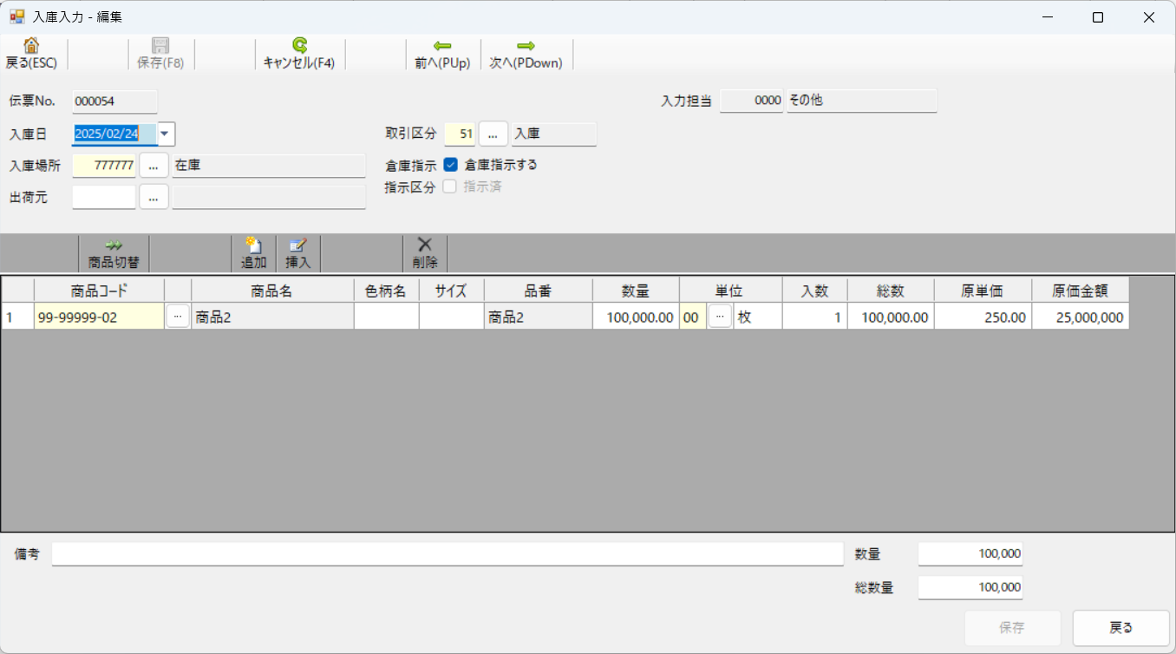
Task: Open 出荷元 lookup ellipsis button
Action: click(154, 198)
